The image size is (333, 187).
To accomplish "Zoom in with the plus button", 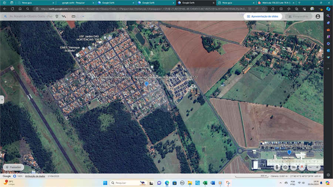I will tap(317, 167).
